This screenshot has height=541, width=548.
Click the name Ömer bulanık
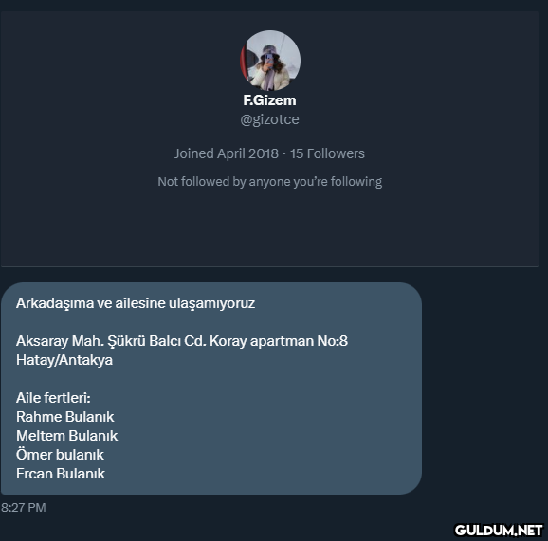(60, 455)
